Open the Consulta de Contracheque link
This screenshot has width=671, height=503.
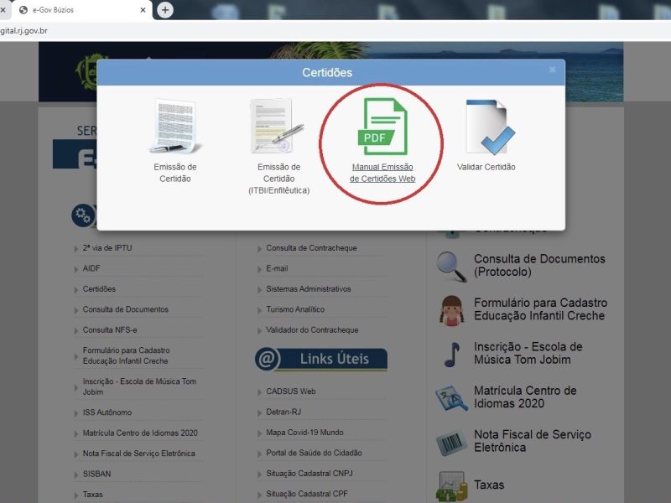coord(311,248)
